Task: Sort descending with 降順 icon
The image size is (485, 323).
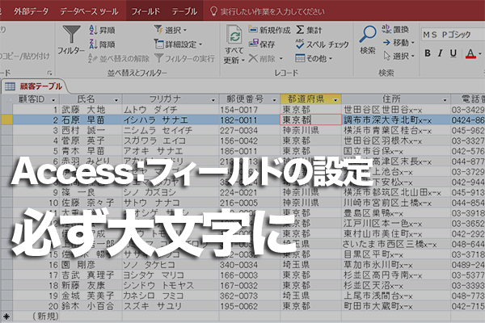Action: (x=94, y=44)
